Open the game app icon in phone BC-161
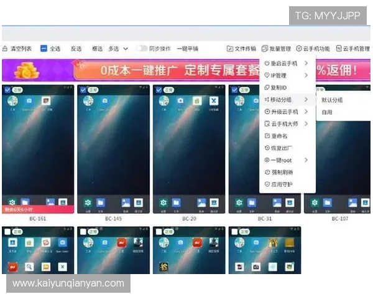373x299 pixels. point(46,101)
